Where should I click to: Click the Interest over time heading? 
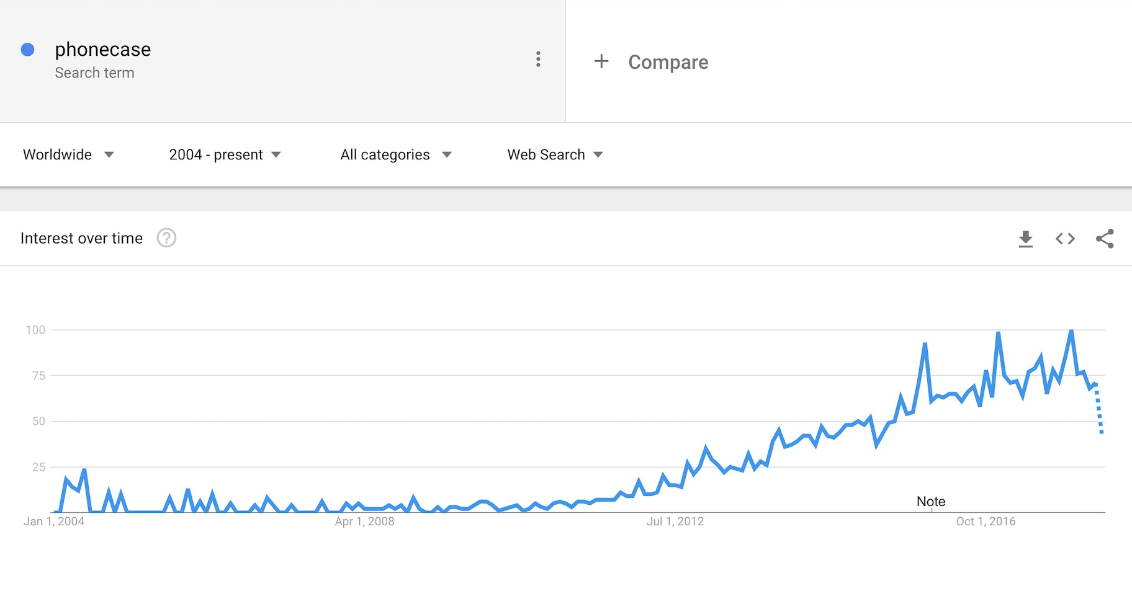(81, 238)
